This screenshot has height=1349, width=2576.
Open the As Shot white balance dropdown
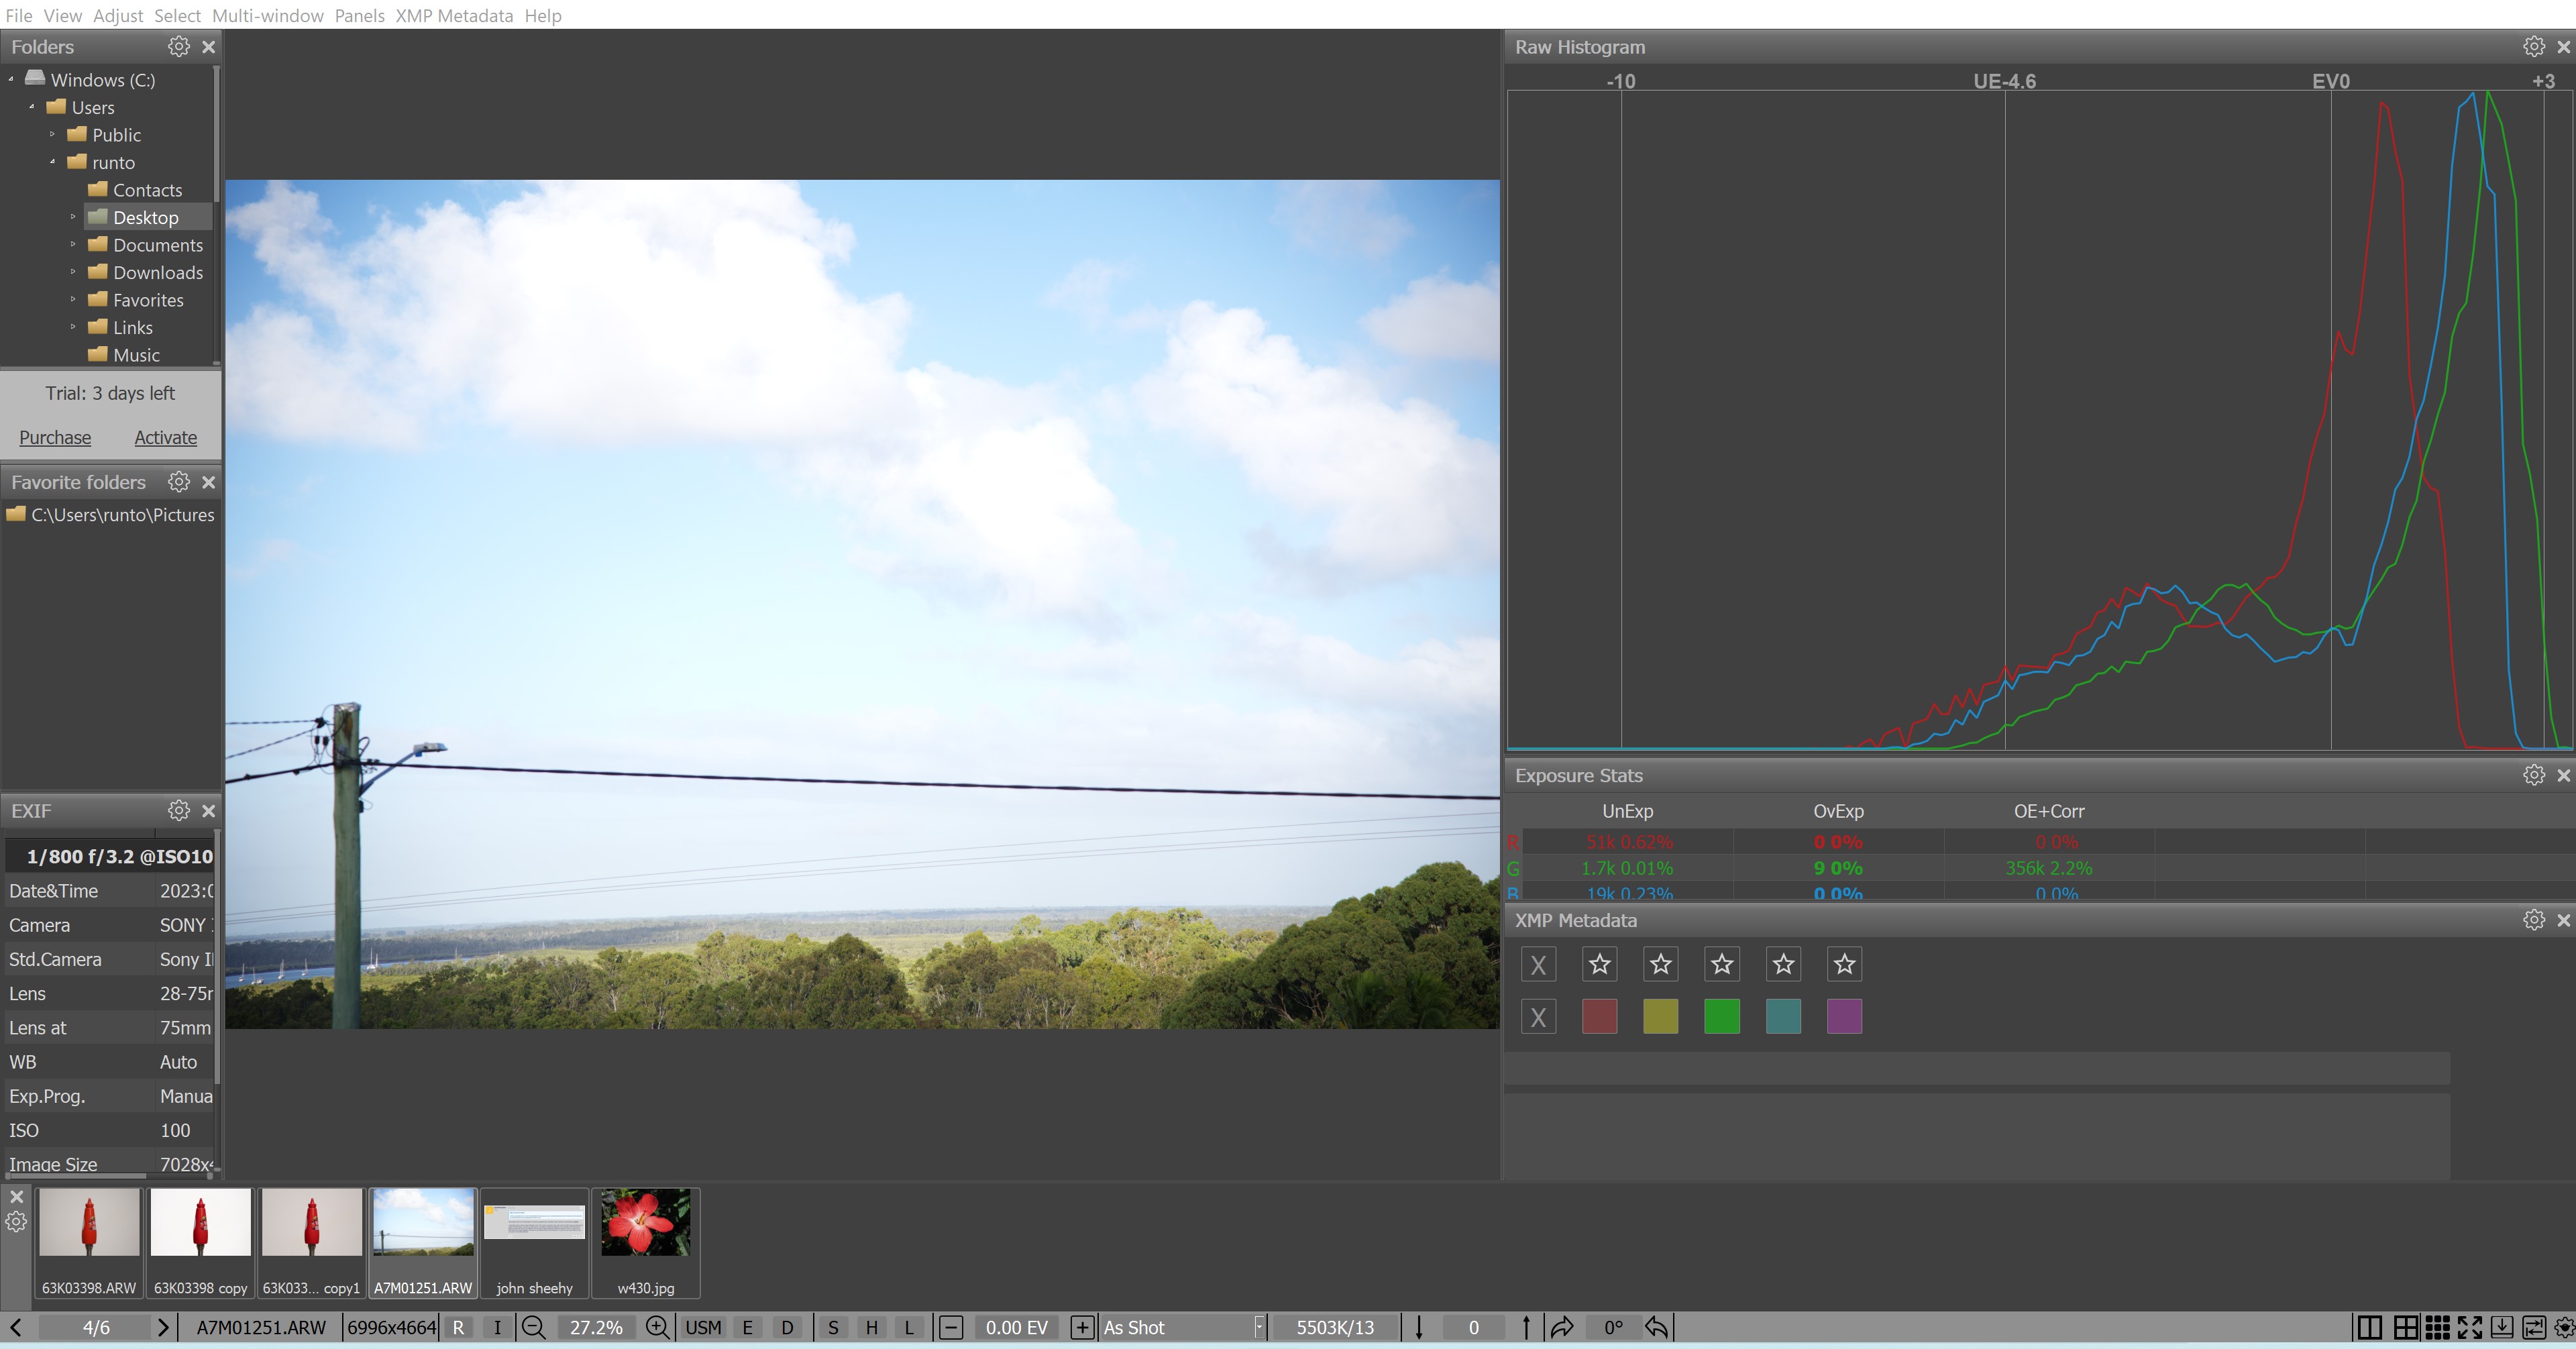point(1258,1327)
